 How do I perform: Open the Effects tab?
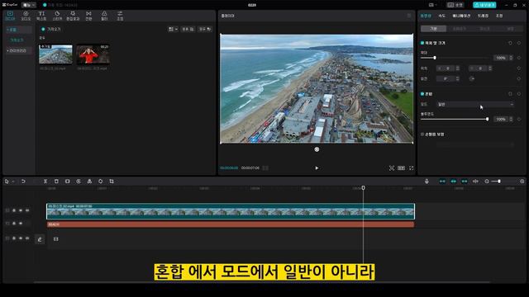(73, 16)
